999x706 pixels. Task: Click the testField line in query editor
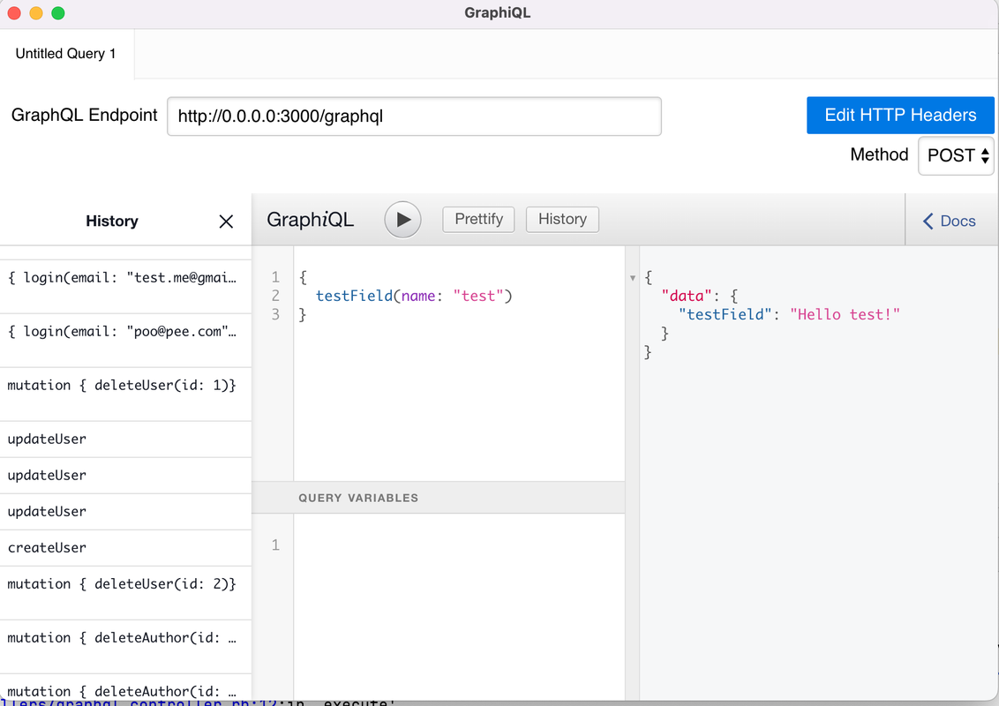pos(414,296)
